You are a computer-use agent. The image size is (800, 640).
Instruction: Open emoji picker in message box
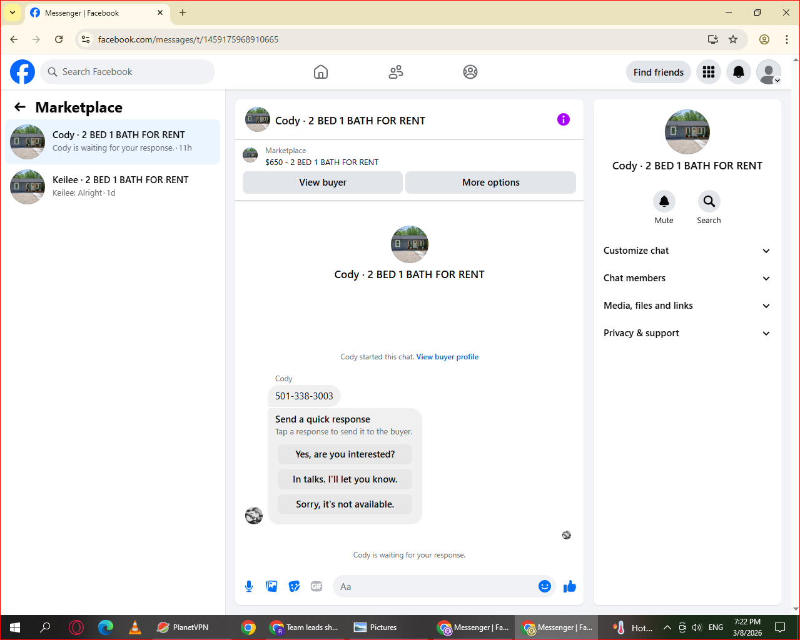pyautogui.click(x=545, y=586)
